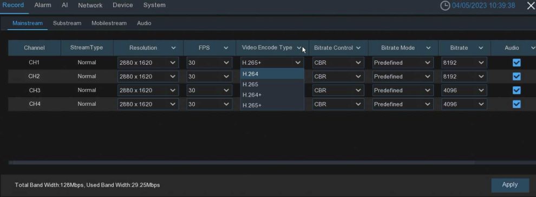
Task: Open CH3 Bitrate Mode Predefined dropdown
Action: click(x=403, y=90)
